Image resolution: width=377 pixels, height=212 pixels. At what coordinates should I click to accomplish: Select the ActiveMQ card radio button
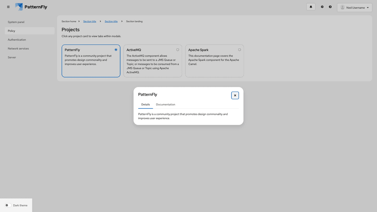[178, 49]
